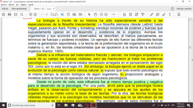193x108 pixels.
Task: Select two-page view icon
Action: [x=81, y=14]
